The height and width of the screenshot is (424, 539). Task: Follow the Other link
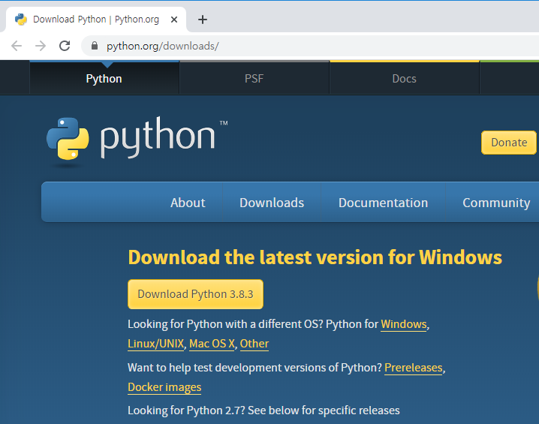[x=254, y=344]
